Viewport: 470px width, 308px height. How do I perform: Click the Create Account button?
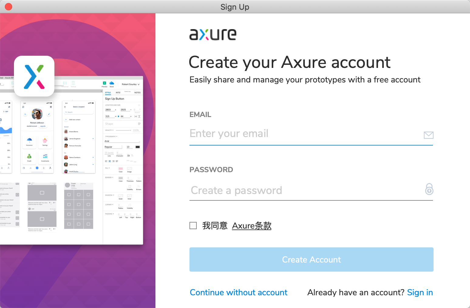point(312,259)
